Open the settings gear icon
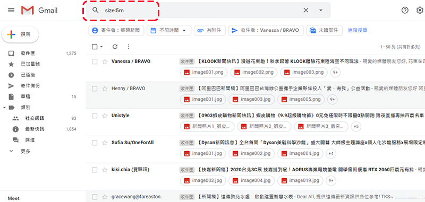The height and width of the screenshot is (202, 425). (420, 10)
